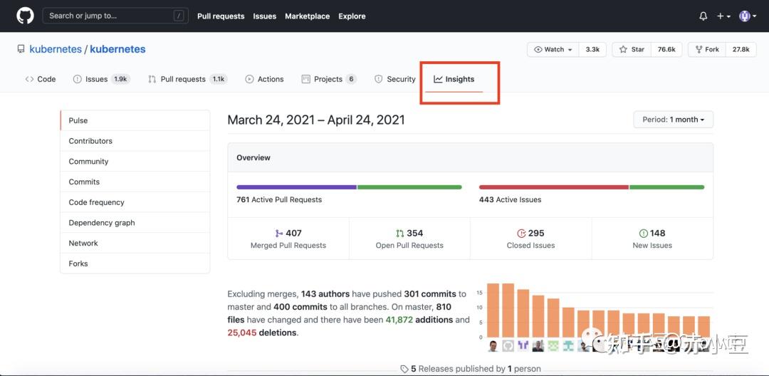The height and width of the screenshot is (376, 769).
Task: Go to the Pull requests tab
Action: (182, 79)
